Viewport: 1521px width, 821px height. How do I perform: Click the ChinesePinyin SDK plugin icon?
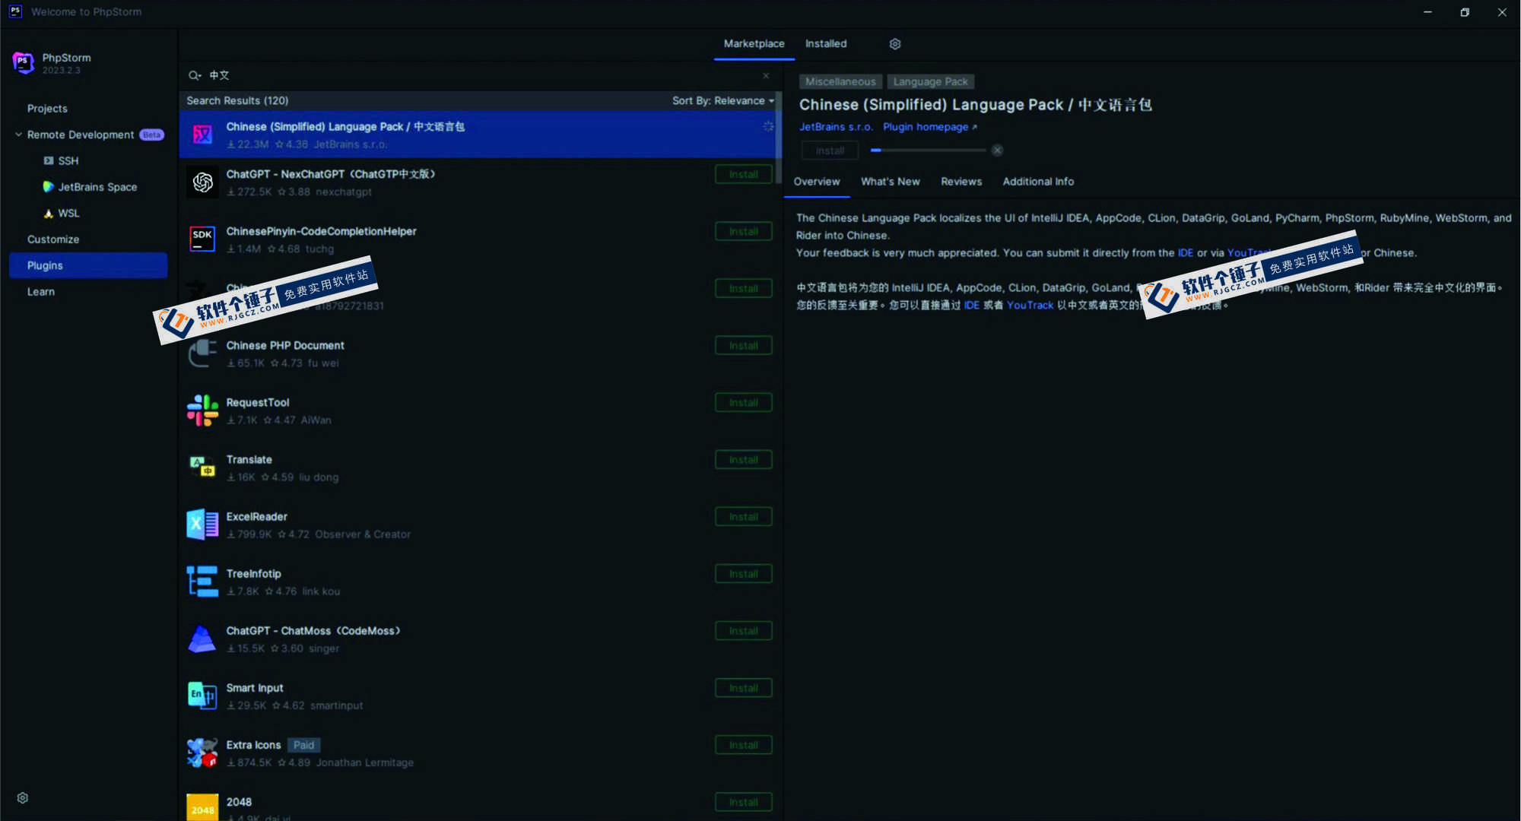click(x=202, y=239)
